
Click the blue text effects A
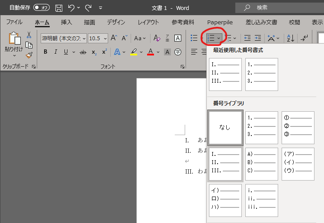pyautogui.click(x=117, y=52)
